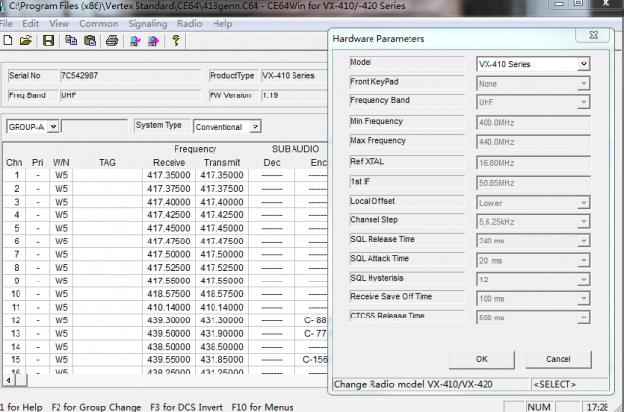Click the Transmit column header
624x412 pixels.
click(x=221, y=163)
